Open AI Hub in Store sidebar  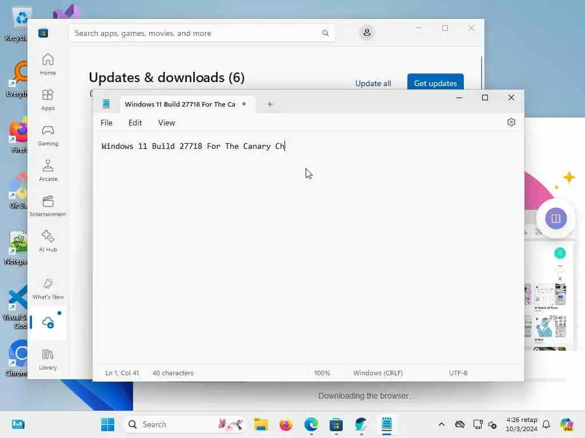pyautogui.click(x=48, y=241)
